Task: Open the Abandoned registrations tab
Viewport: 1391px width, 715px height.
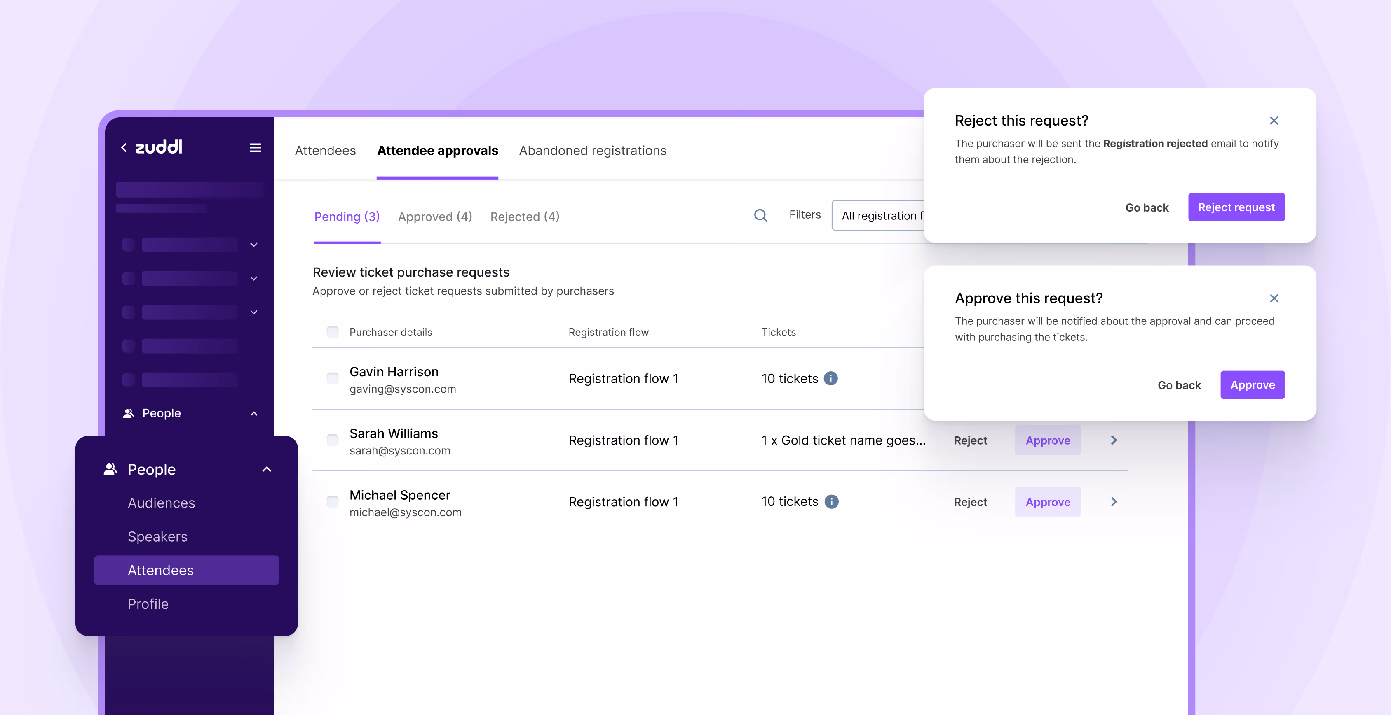Action: [x=592, y=150]
